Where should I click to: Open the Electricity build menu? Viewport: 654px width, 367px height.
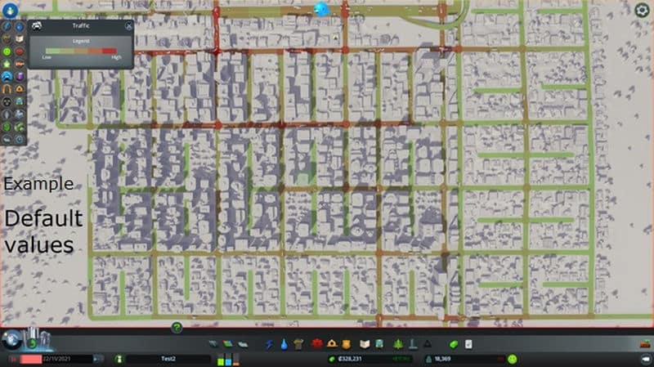click(x=268, y=344)
